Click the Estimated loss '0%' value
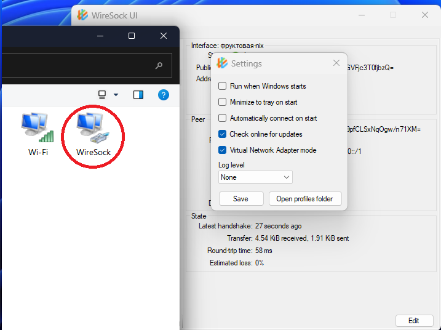Screen dimensions: 441x330 pos(260,263)
